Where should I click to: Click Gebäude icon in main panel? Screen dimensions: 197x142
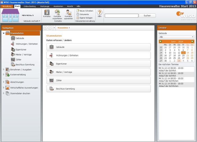tap(52, 47)
